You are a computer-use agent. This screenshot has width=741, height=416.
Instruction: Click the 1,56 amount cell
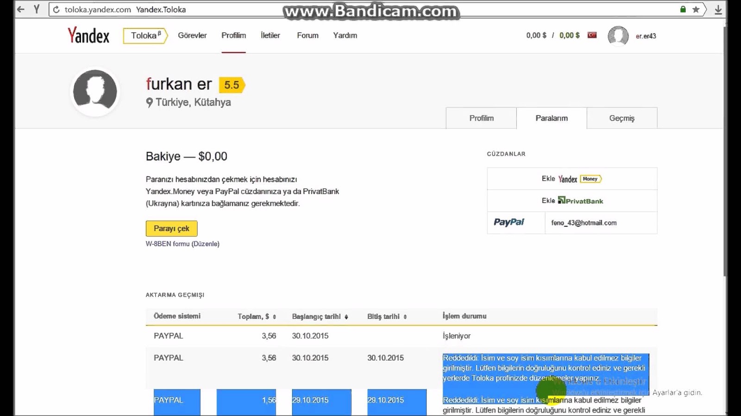coord(269,400)
